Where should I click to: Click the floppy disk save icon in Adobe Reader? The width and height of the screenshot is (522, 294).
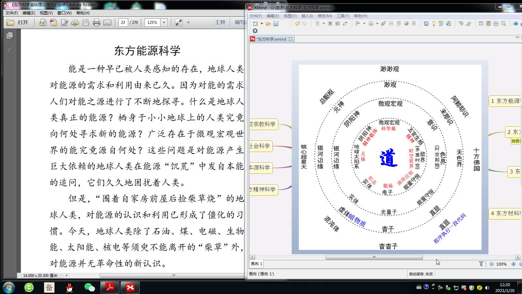pyautogui.click(x=86, y=23)
